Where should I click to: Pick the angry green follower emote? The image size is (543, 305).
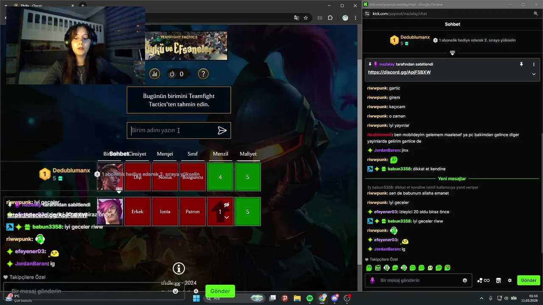(x=378, y=268)
